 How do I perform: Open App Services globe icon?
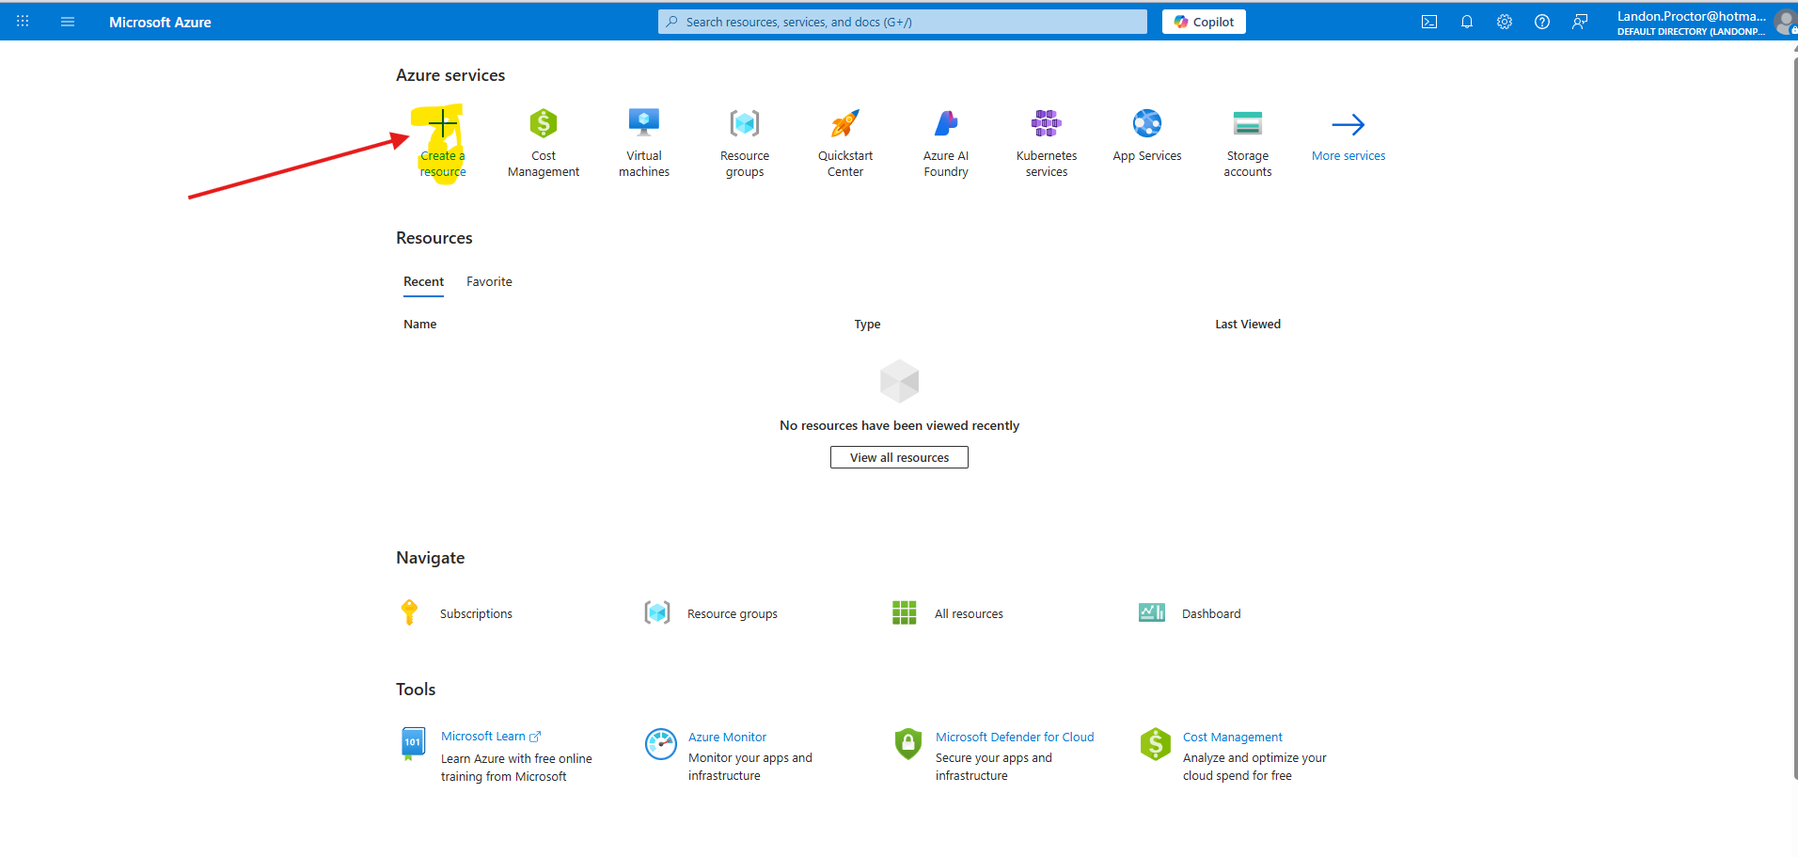(x=1147, y=123)
